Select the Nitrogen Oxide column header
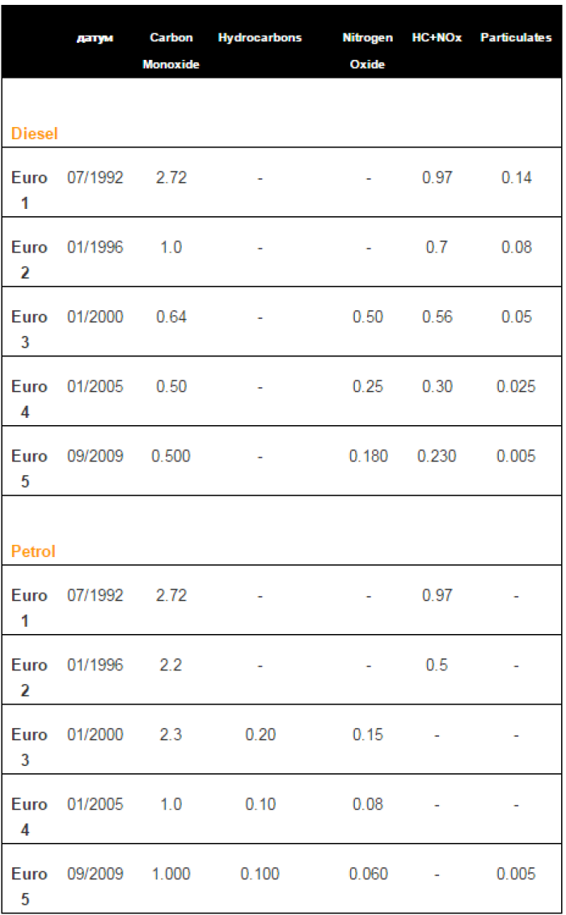Image resolution: width=566 pixels, height=915 pixels. pyautogui.click(x=367, y=51)
